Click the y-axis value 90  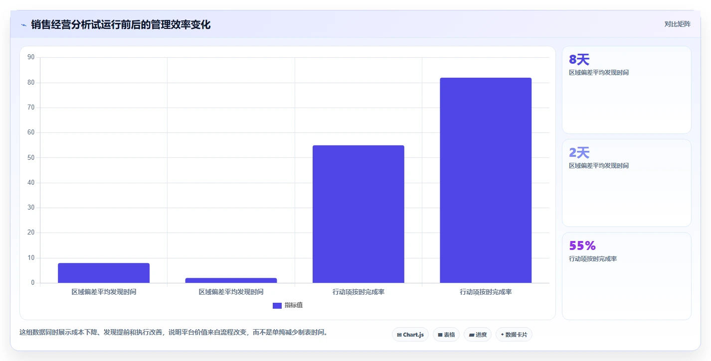click(31, 57)
